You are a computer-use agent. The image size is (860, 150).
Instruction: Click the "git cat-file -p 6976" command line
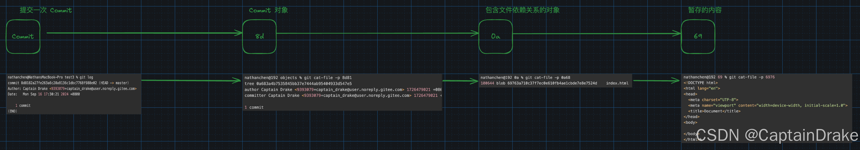[729, 77]
